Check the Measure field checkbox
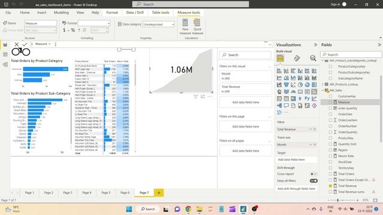The width and height of the screenshot is (383, 215). (x=330, y=102)
